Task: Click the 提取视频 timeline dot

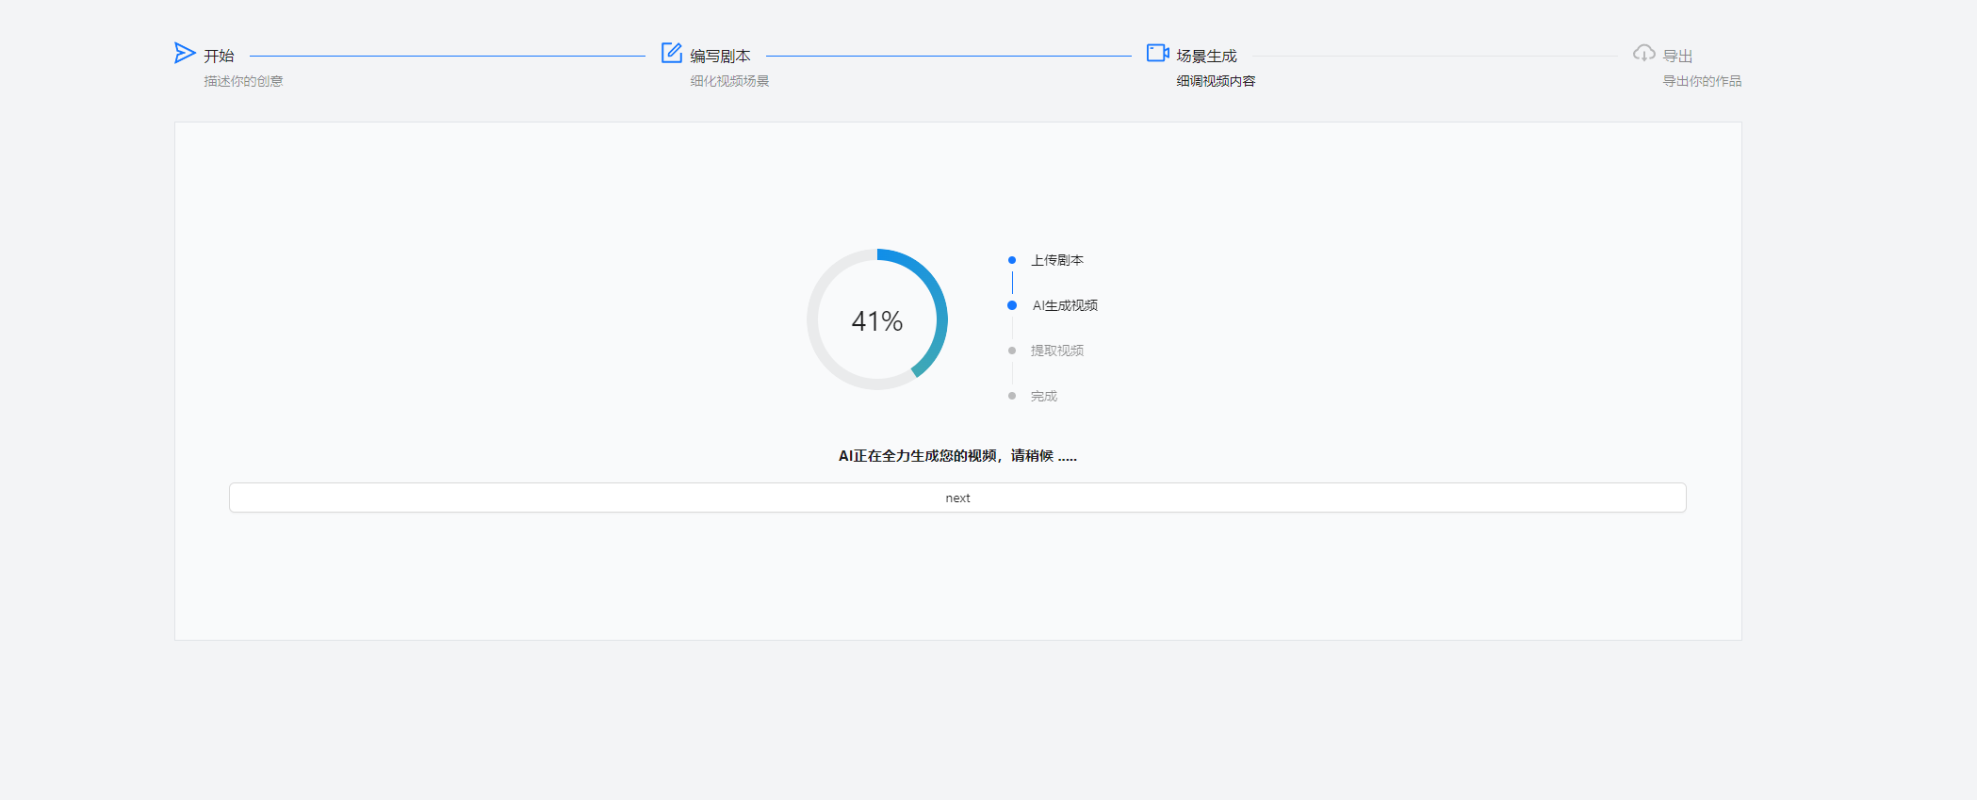Action: click(x=1012, y=351)
